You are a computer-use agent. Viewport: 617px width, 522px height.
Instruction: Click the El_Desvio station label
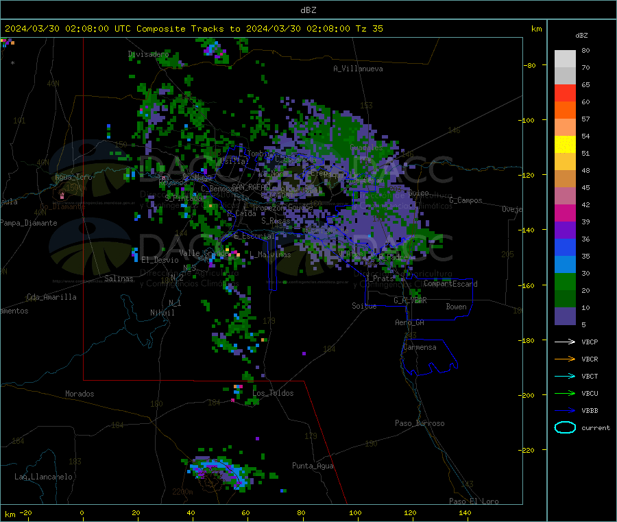coord(160,260)
